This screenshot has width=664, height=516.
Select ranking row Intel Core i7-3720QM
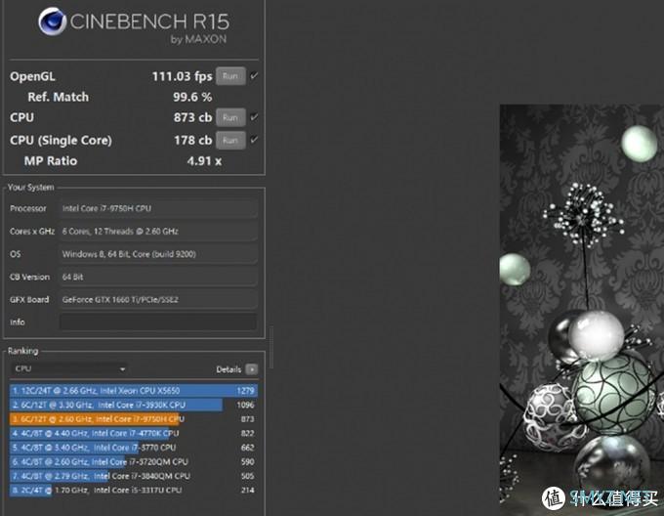134,462
